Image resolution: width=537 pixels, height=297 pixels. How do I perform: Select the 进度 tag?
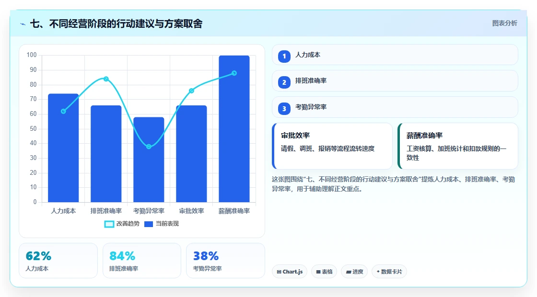[x=354, y=272]
